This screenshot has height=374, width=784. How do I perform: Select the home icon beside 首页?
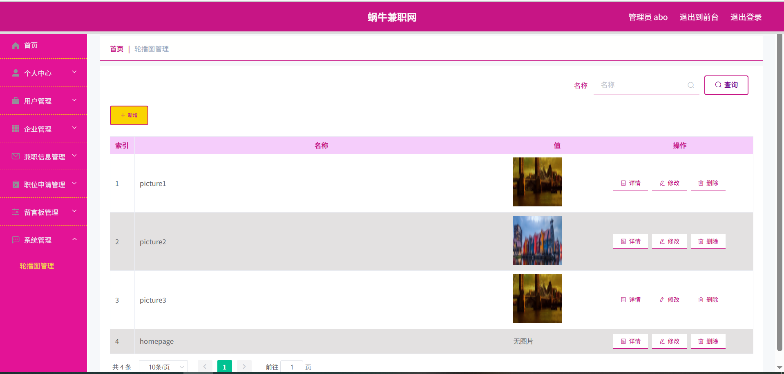click(16, 45)
